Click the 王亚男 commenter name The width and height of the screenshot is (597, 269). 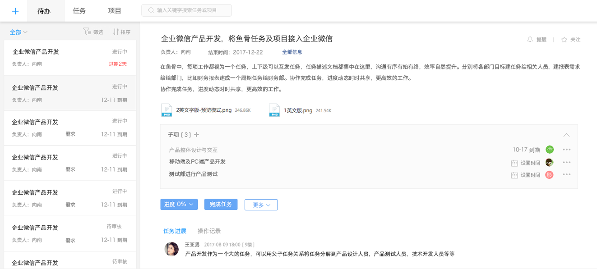(x=192, y=245)
